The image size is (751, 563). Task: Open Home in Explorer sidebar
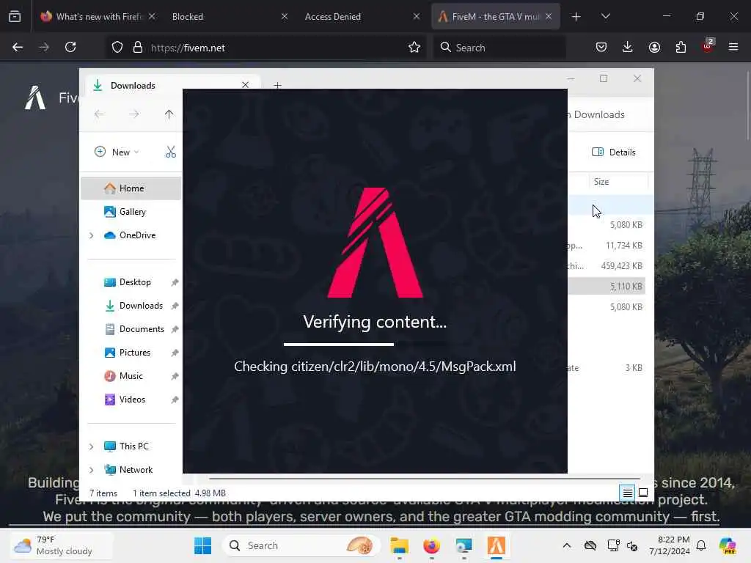tap(131, 188)
